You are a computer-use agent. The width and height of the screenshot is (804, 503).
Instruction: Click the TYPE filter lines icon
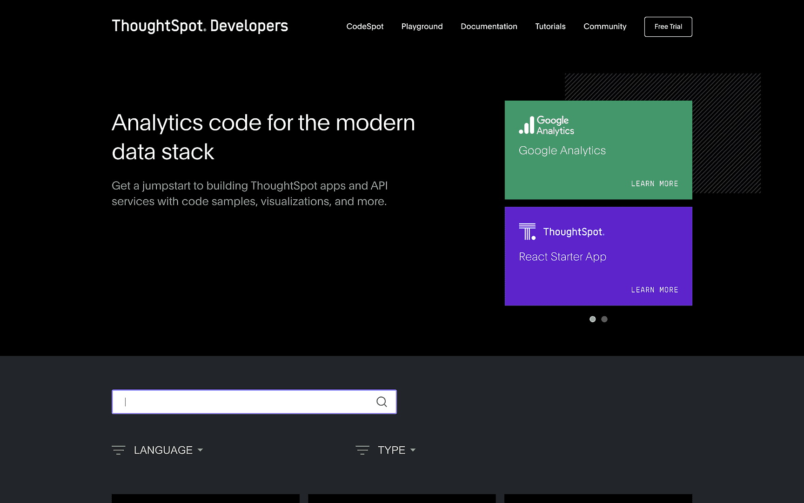(362, 450)
